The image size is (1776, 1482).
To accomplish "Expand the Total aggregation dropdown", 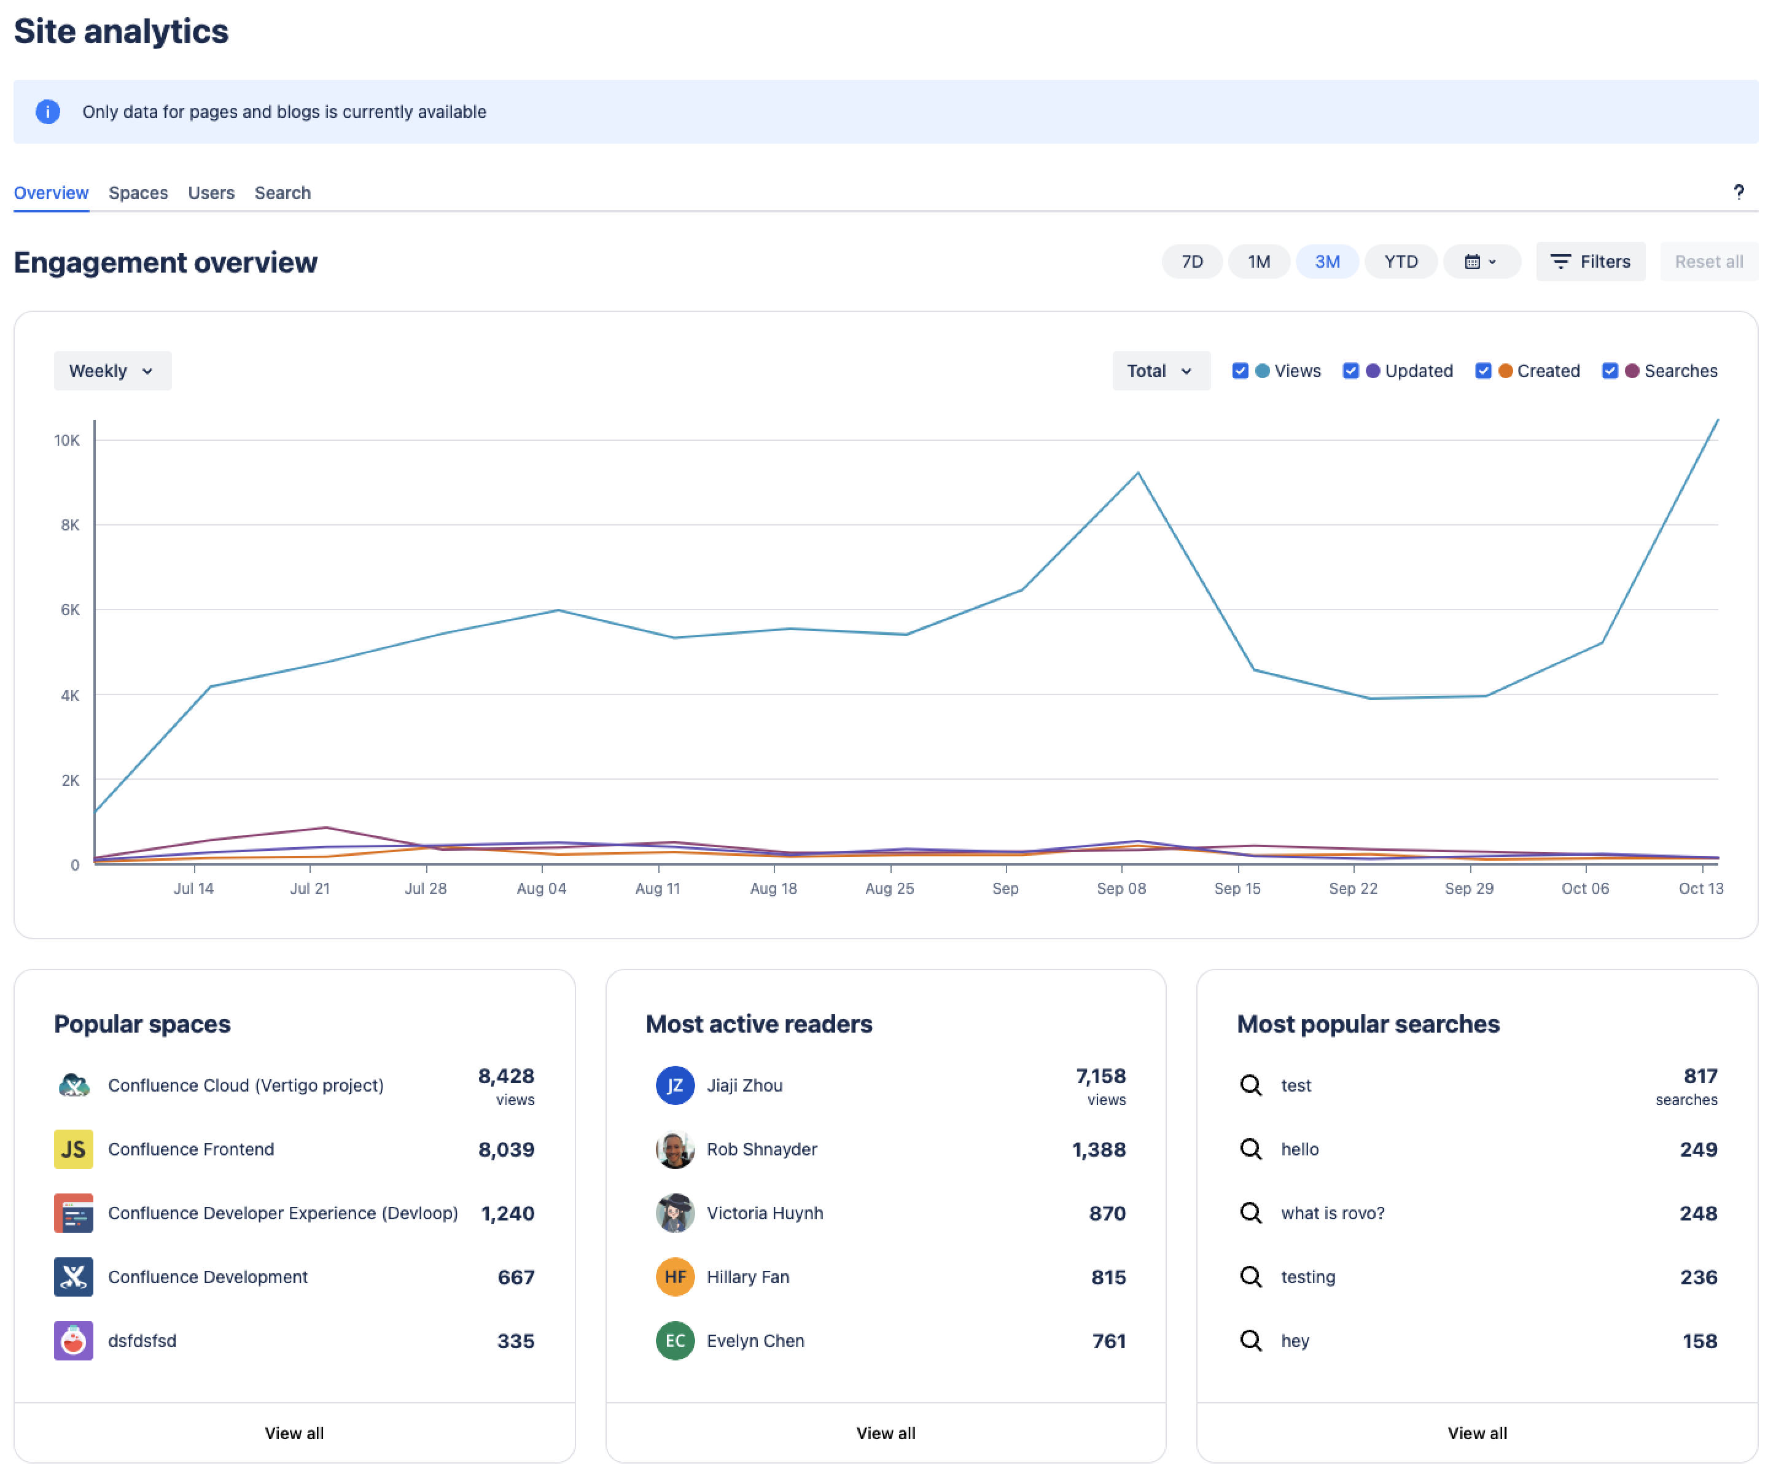I will click(1159, 370).
